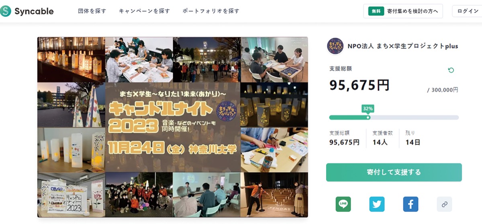Refresh the 支援総額 total with reload icon
The image size is (482, 224).
pyautogui.click(x=451, y=70)
